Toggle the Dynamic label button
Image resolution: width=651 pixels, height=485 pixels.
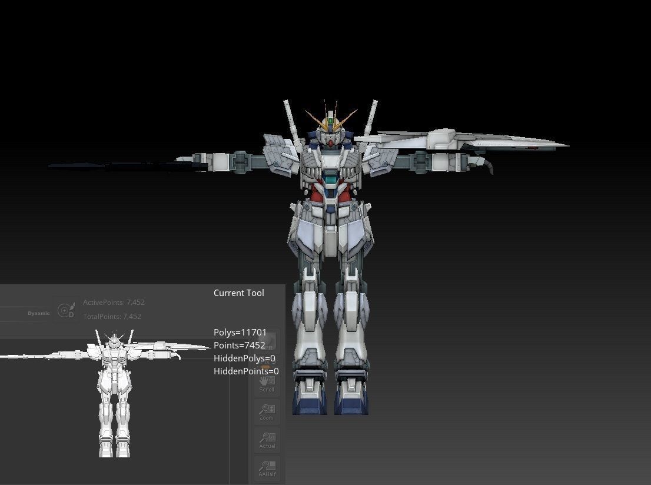39,313
